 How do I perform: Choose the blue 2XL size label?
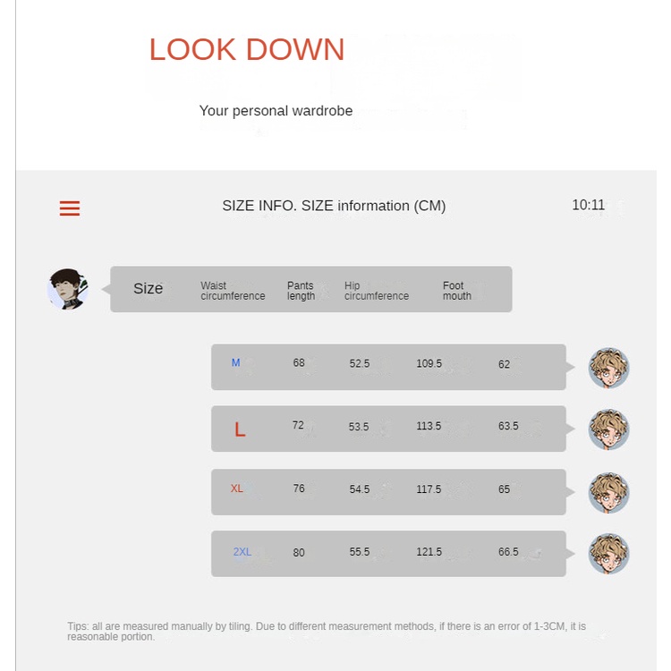click(x=242, y=552)
